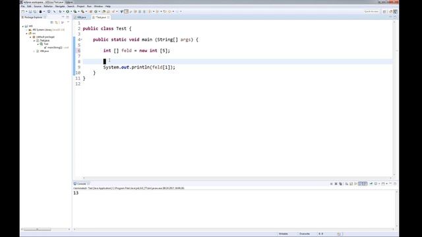Select the Java perspective icon

395,12
